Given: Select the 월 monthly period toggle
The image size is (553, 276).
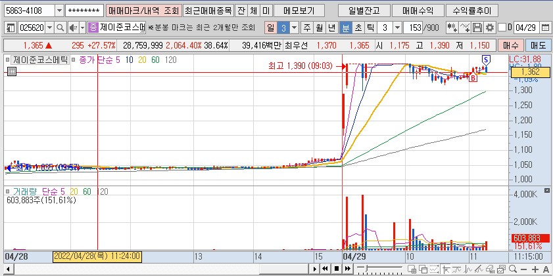Looking at the screenshot, I should pyautogui.click(x=319, y=28).
